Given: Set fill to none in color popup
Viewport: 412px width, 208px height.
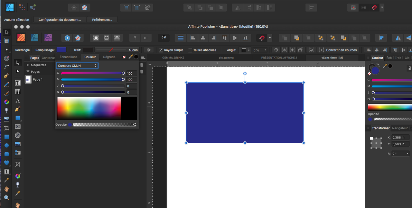Looking at the screenshot, I should tap(124, 57).
